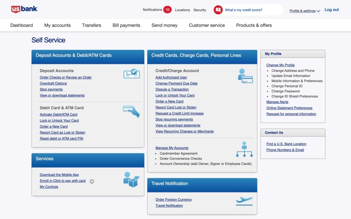Click the person with box Services icon
The width and height of the screenshot is (351, 219).
131,179
